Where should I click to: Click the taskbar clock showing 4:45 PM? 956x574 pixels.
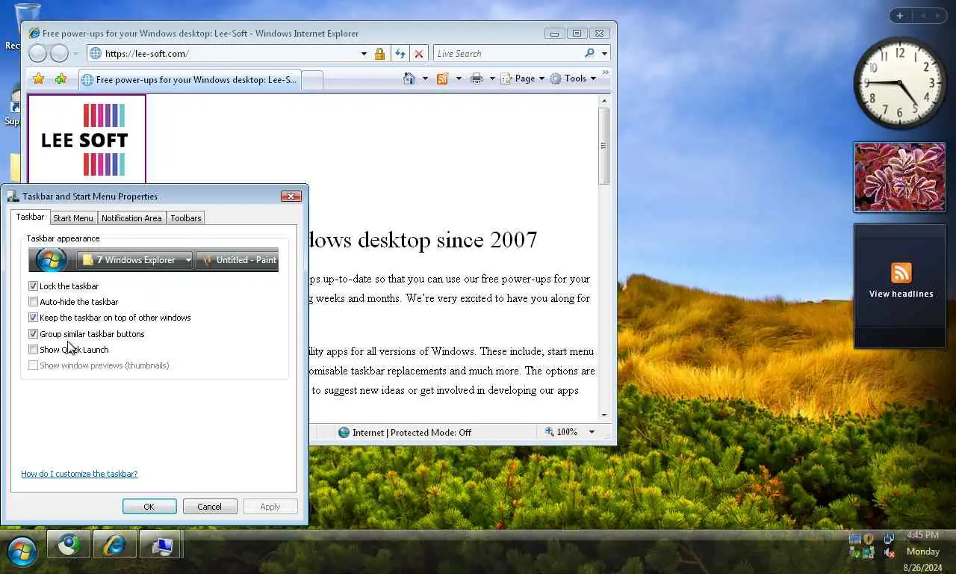tap(922, 535)
